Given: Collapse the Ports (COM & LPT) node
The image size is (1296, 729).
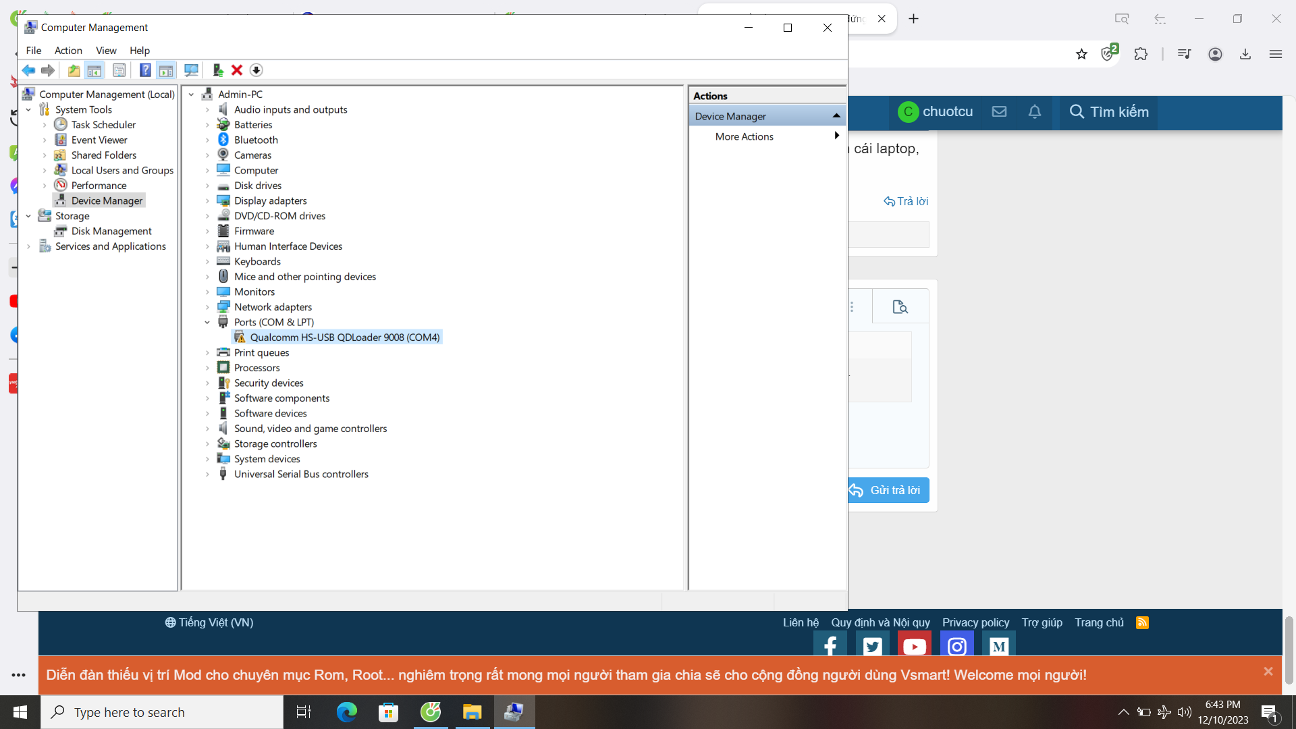Looking at the screenshot, I should click(207, 323).
